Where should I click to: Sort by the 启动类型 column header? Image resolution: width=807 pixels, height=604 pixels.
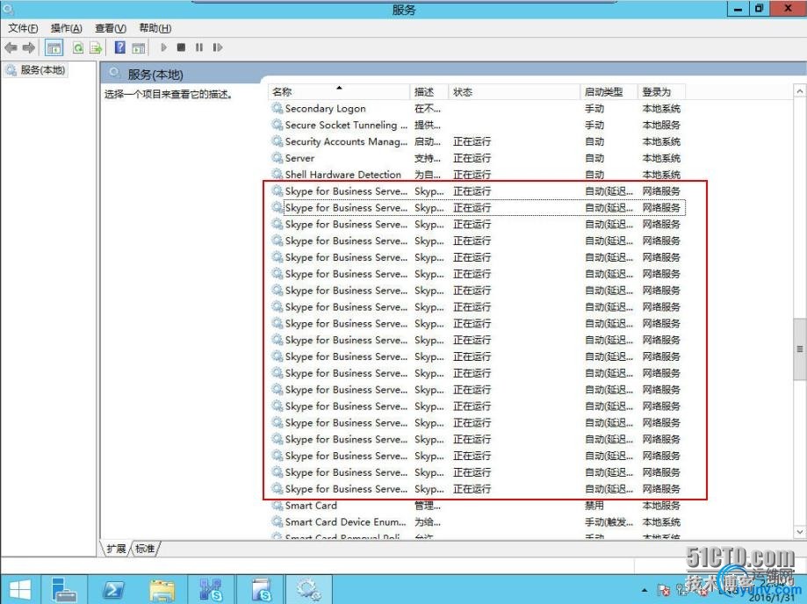tap(609, 92)
